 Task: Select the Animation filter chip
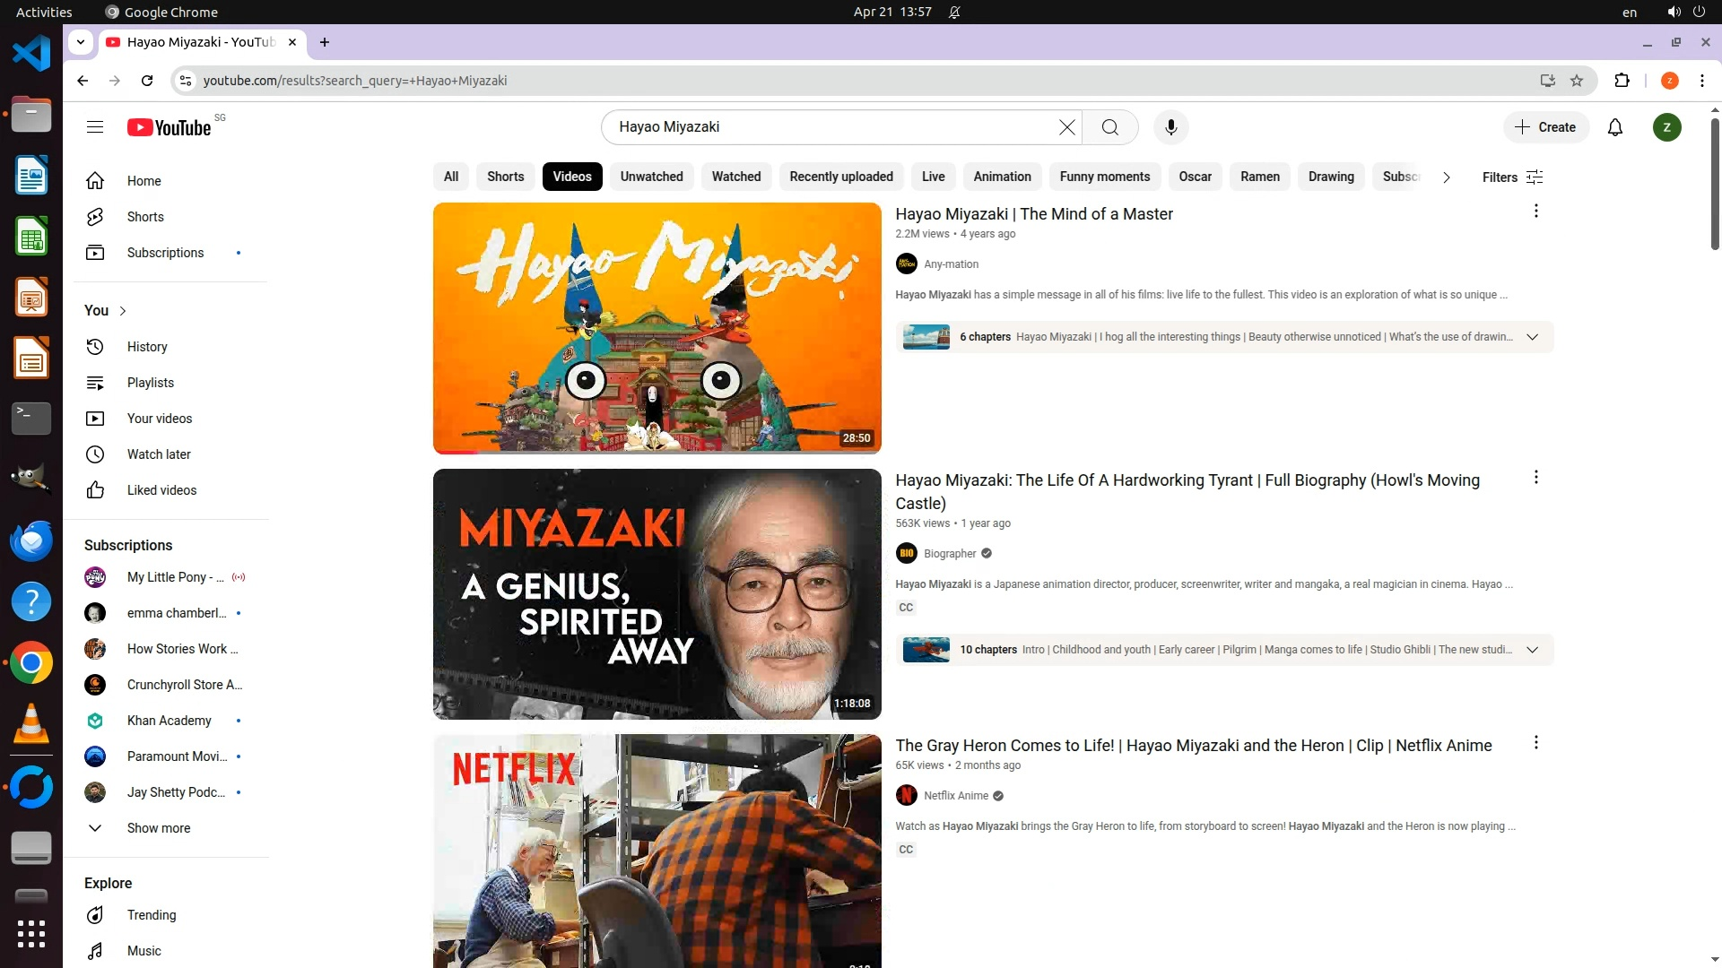pyautogui.click(x=1002, y=177)
